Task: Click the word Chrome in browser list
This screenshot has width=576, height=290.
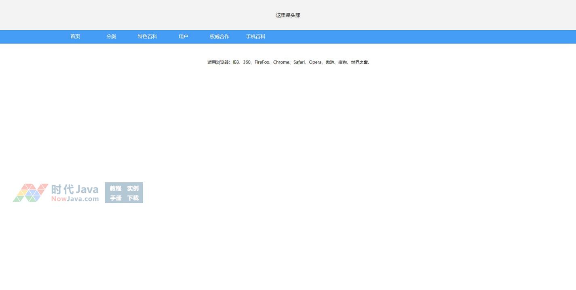Action: click(281, 62)
